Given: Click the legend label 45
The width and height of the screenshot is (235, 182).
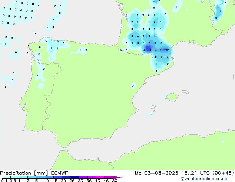Looking at the screenshot, I should [x=106, y=181].
